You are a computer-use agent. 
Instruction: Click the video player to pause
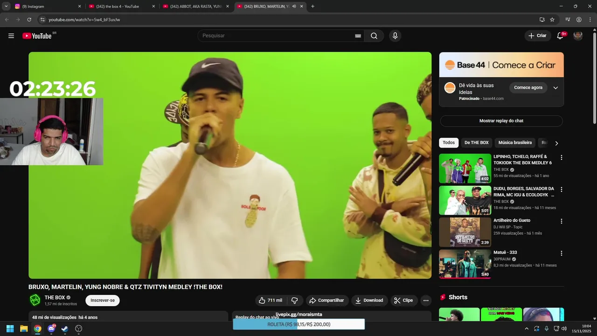click(230, 165)
